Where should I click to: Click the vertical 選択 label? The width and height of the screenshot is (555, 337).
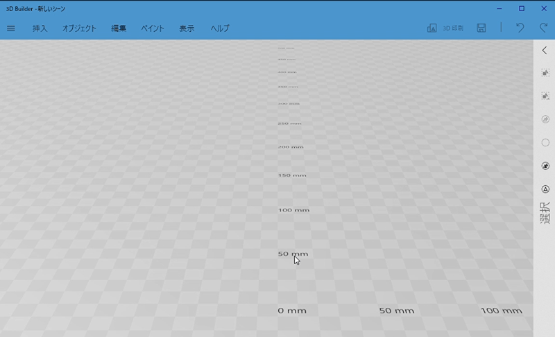(545, 213)
